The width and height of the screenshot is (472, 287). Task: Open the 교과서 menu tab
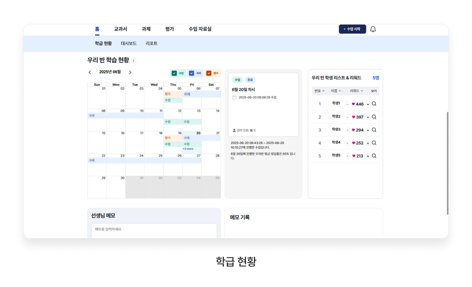click(x=120, y=29)
